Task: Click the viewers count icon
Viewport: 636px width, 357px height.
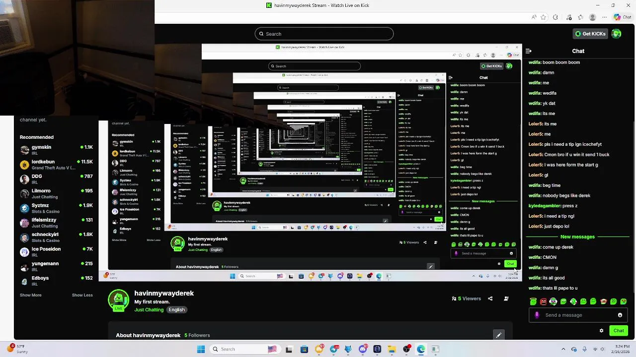Action: click(454, 298)
